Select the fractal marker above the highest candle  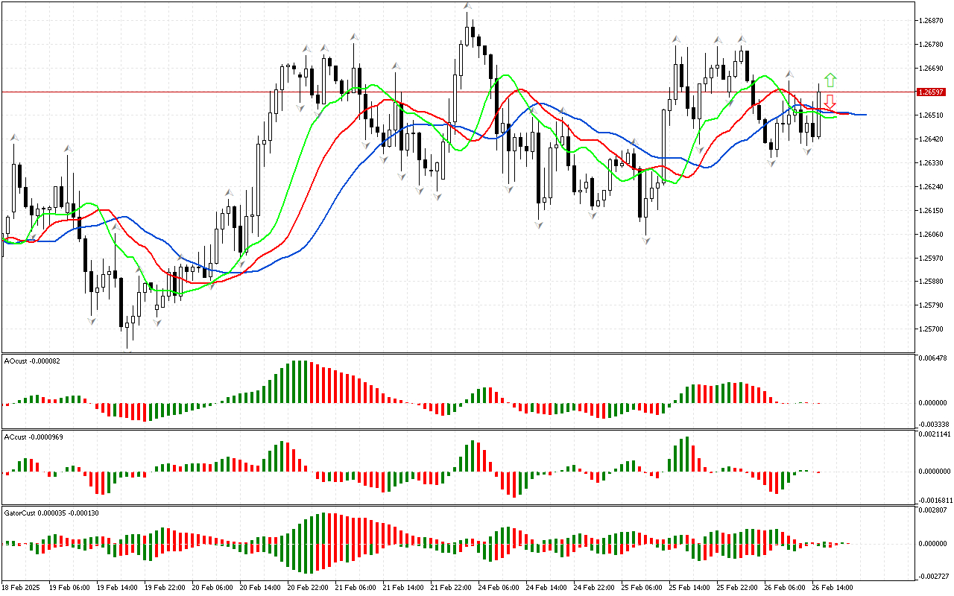pyautogui.click(x=467, y=7)
